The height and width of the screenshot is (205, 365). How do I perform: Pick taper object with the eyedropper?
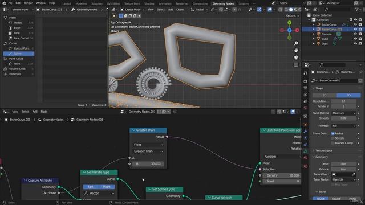coord(354,174)
